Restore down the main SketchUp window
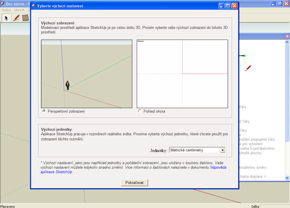Viewport: 290px width, 208px height. [280, 3]
